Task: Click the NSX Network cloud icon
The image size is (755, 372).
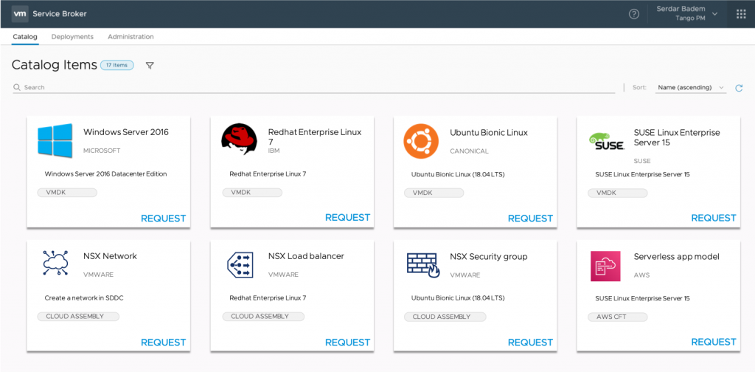Action: pos(55,263)
